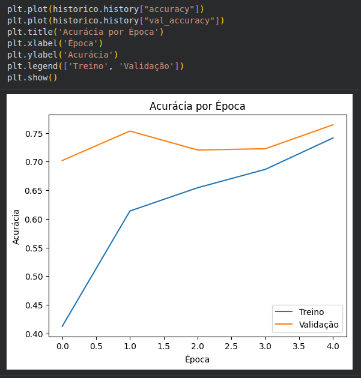Viewport: 361px width, 378px height.
Task: Click the 4.0 tick label on x-axis
Action: pos(333,346)
